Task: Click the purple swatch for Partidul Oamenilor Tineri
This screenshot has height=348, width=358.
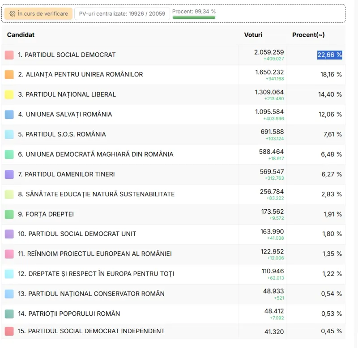Action: (9, 174)
